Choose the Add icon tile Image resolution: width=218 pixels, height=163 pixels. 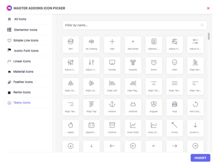(112, 45)
